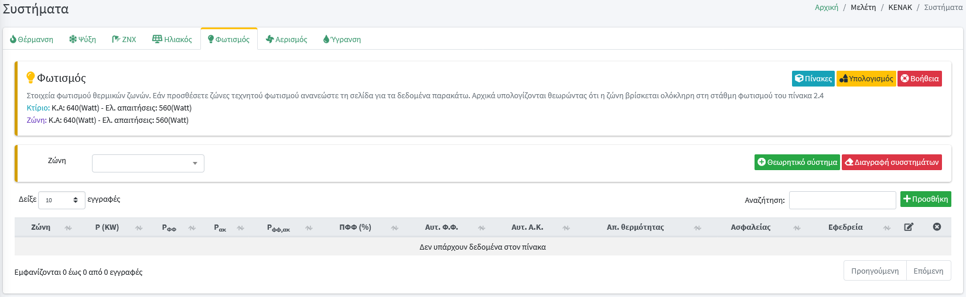
Task: Open the Δείξε entries count dropdown
Action: coord(62,200)
